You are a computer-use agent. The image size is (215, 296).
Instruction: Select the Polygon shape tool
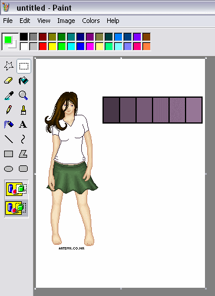(x=23, y=154)
